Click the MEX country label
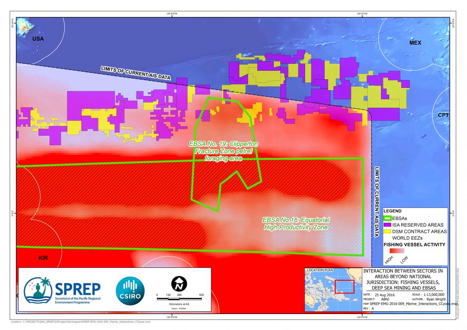This screenshot has width=467, height=330. pos(415,43)
